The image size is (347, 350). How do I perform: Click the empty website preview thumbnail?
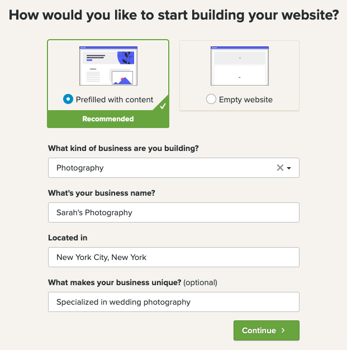pyautogui.click(x=239, y=65)
